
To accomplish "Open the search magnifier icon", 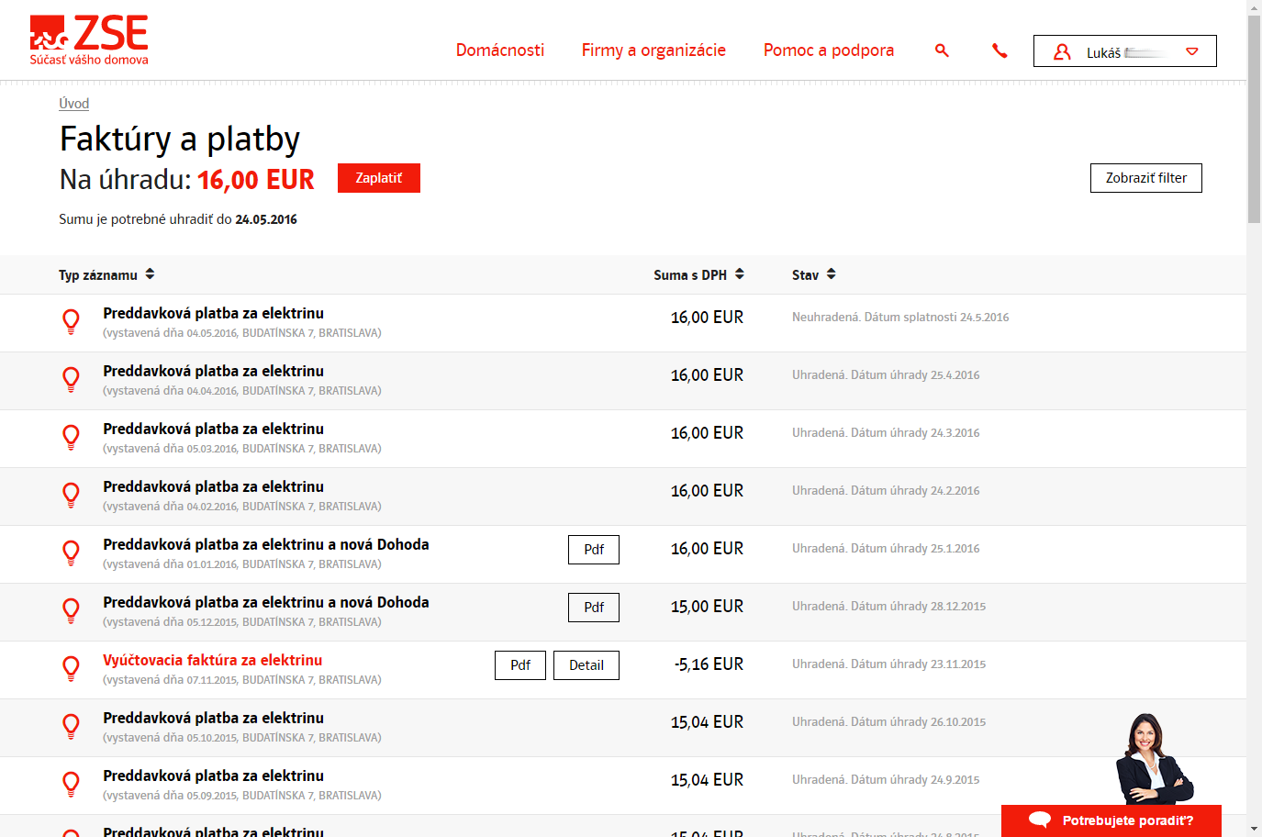I will [x=942, y=50].
